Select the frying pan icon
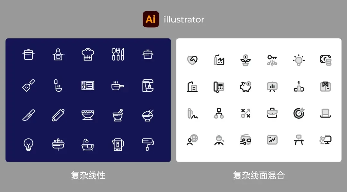This screenshot has height=192, width=347. click(x=118, y=85)
